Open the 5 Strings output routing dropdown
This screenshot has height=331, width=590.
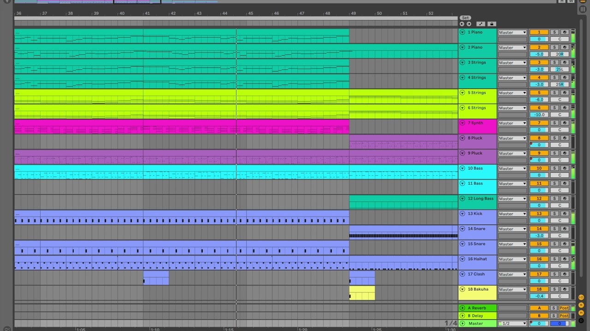(512, 93)
